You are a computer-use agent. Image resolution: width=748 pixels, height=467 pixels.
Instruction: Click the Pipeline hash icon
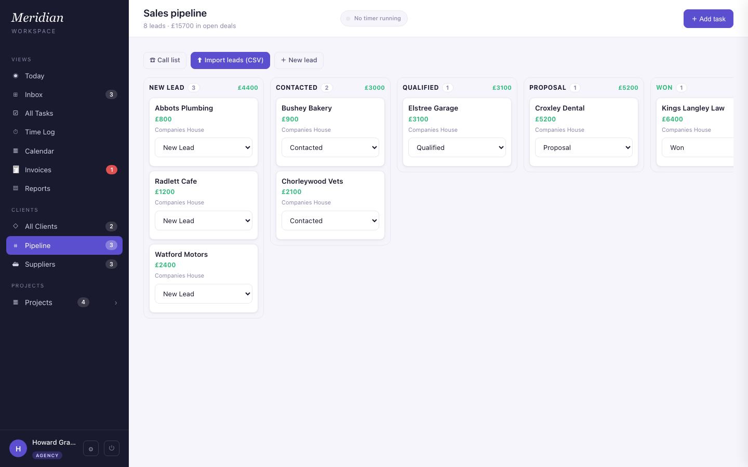pos(16,245)
